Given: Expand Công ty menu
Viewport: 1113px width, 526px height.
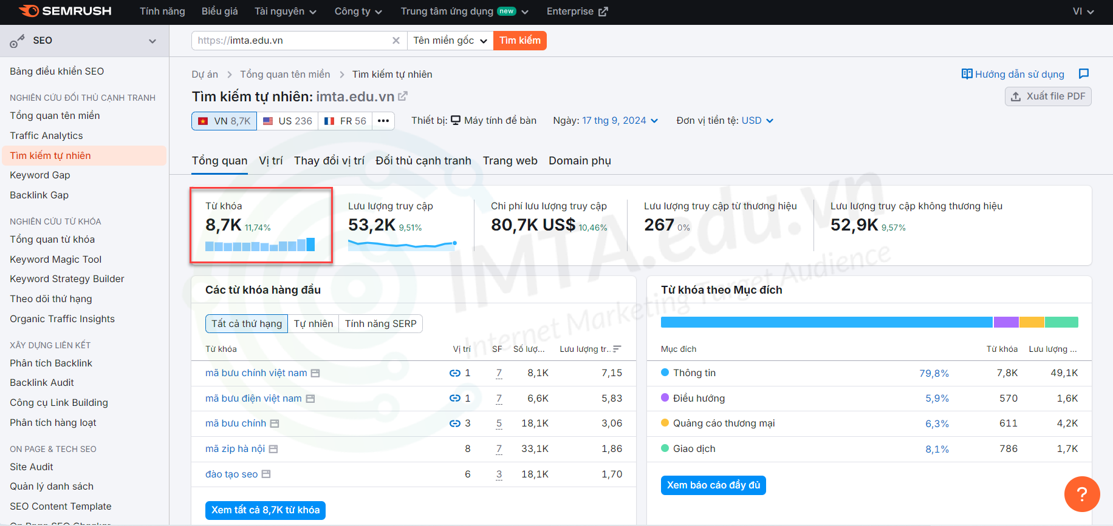Looking at the screenshot, I should coord(358,12).
